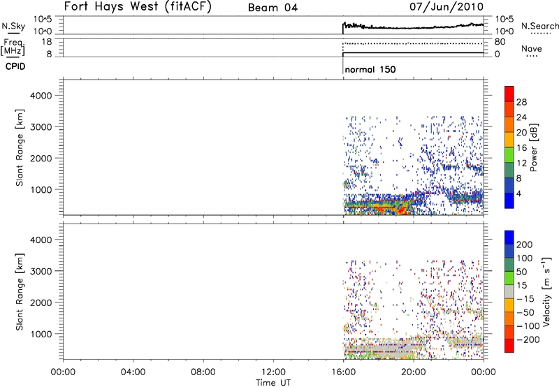
Task: Click velocity colorbar segment between 50 and 100
Action: [509, 265]
